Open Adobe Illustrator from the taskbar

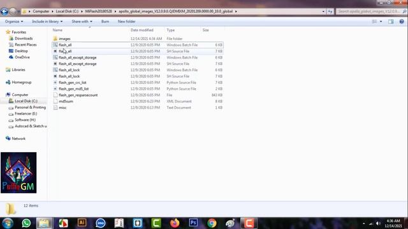(82, 223)
